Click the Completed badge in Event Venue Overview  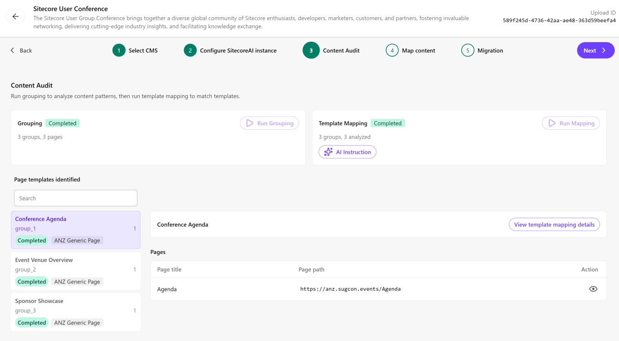(32, 282)
